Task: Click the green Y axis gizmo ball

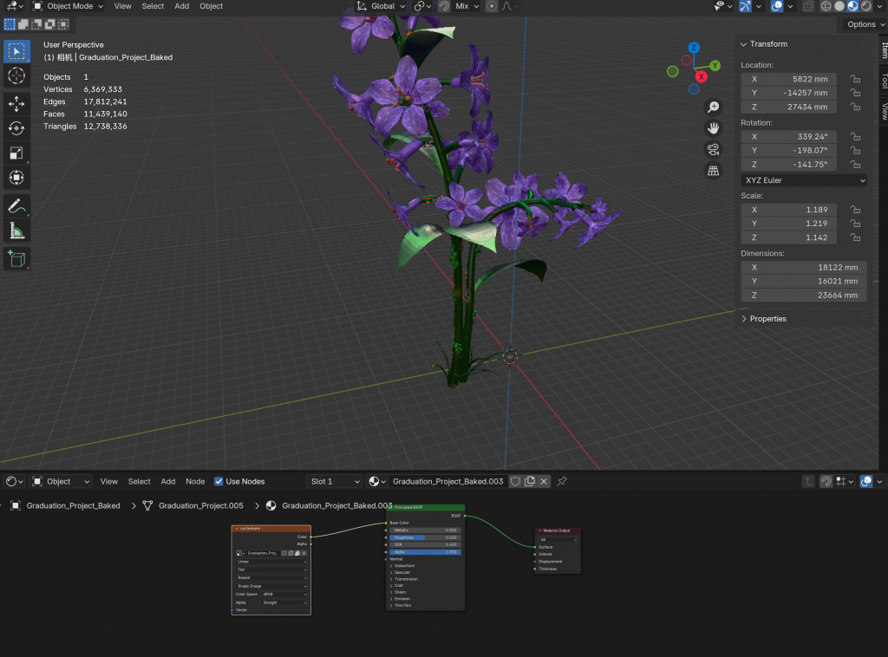Action: click(715, 66)
